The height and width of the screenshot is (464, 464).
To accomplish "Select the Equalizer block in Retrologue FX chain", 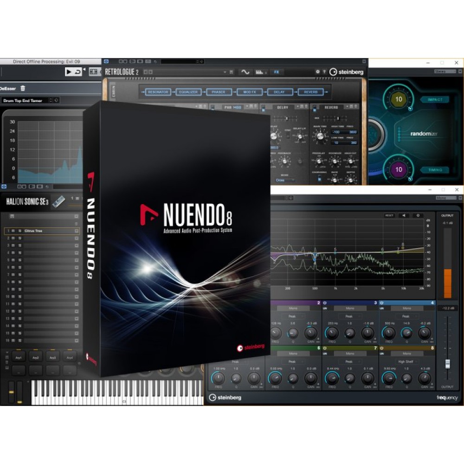I will tap(188, 92).
